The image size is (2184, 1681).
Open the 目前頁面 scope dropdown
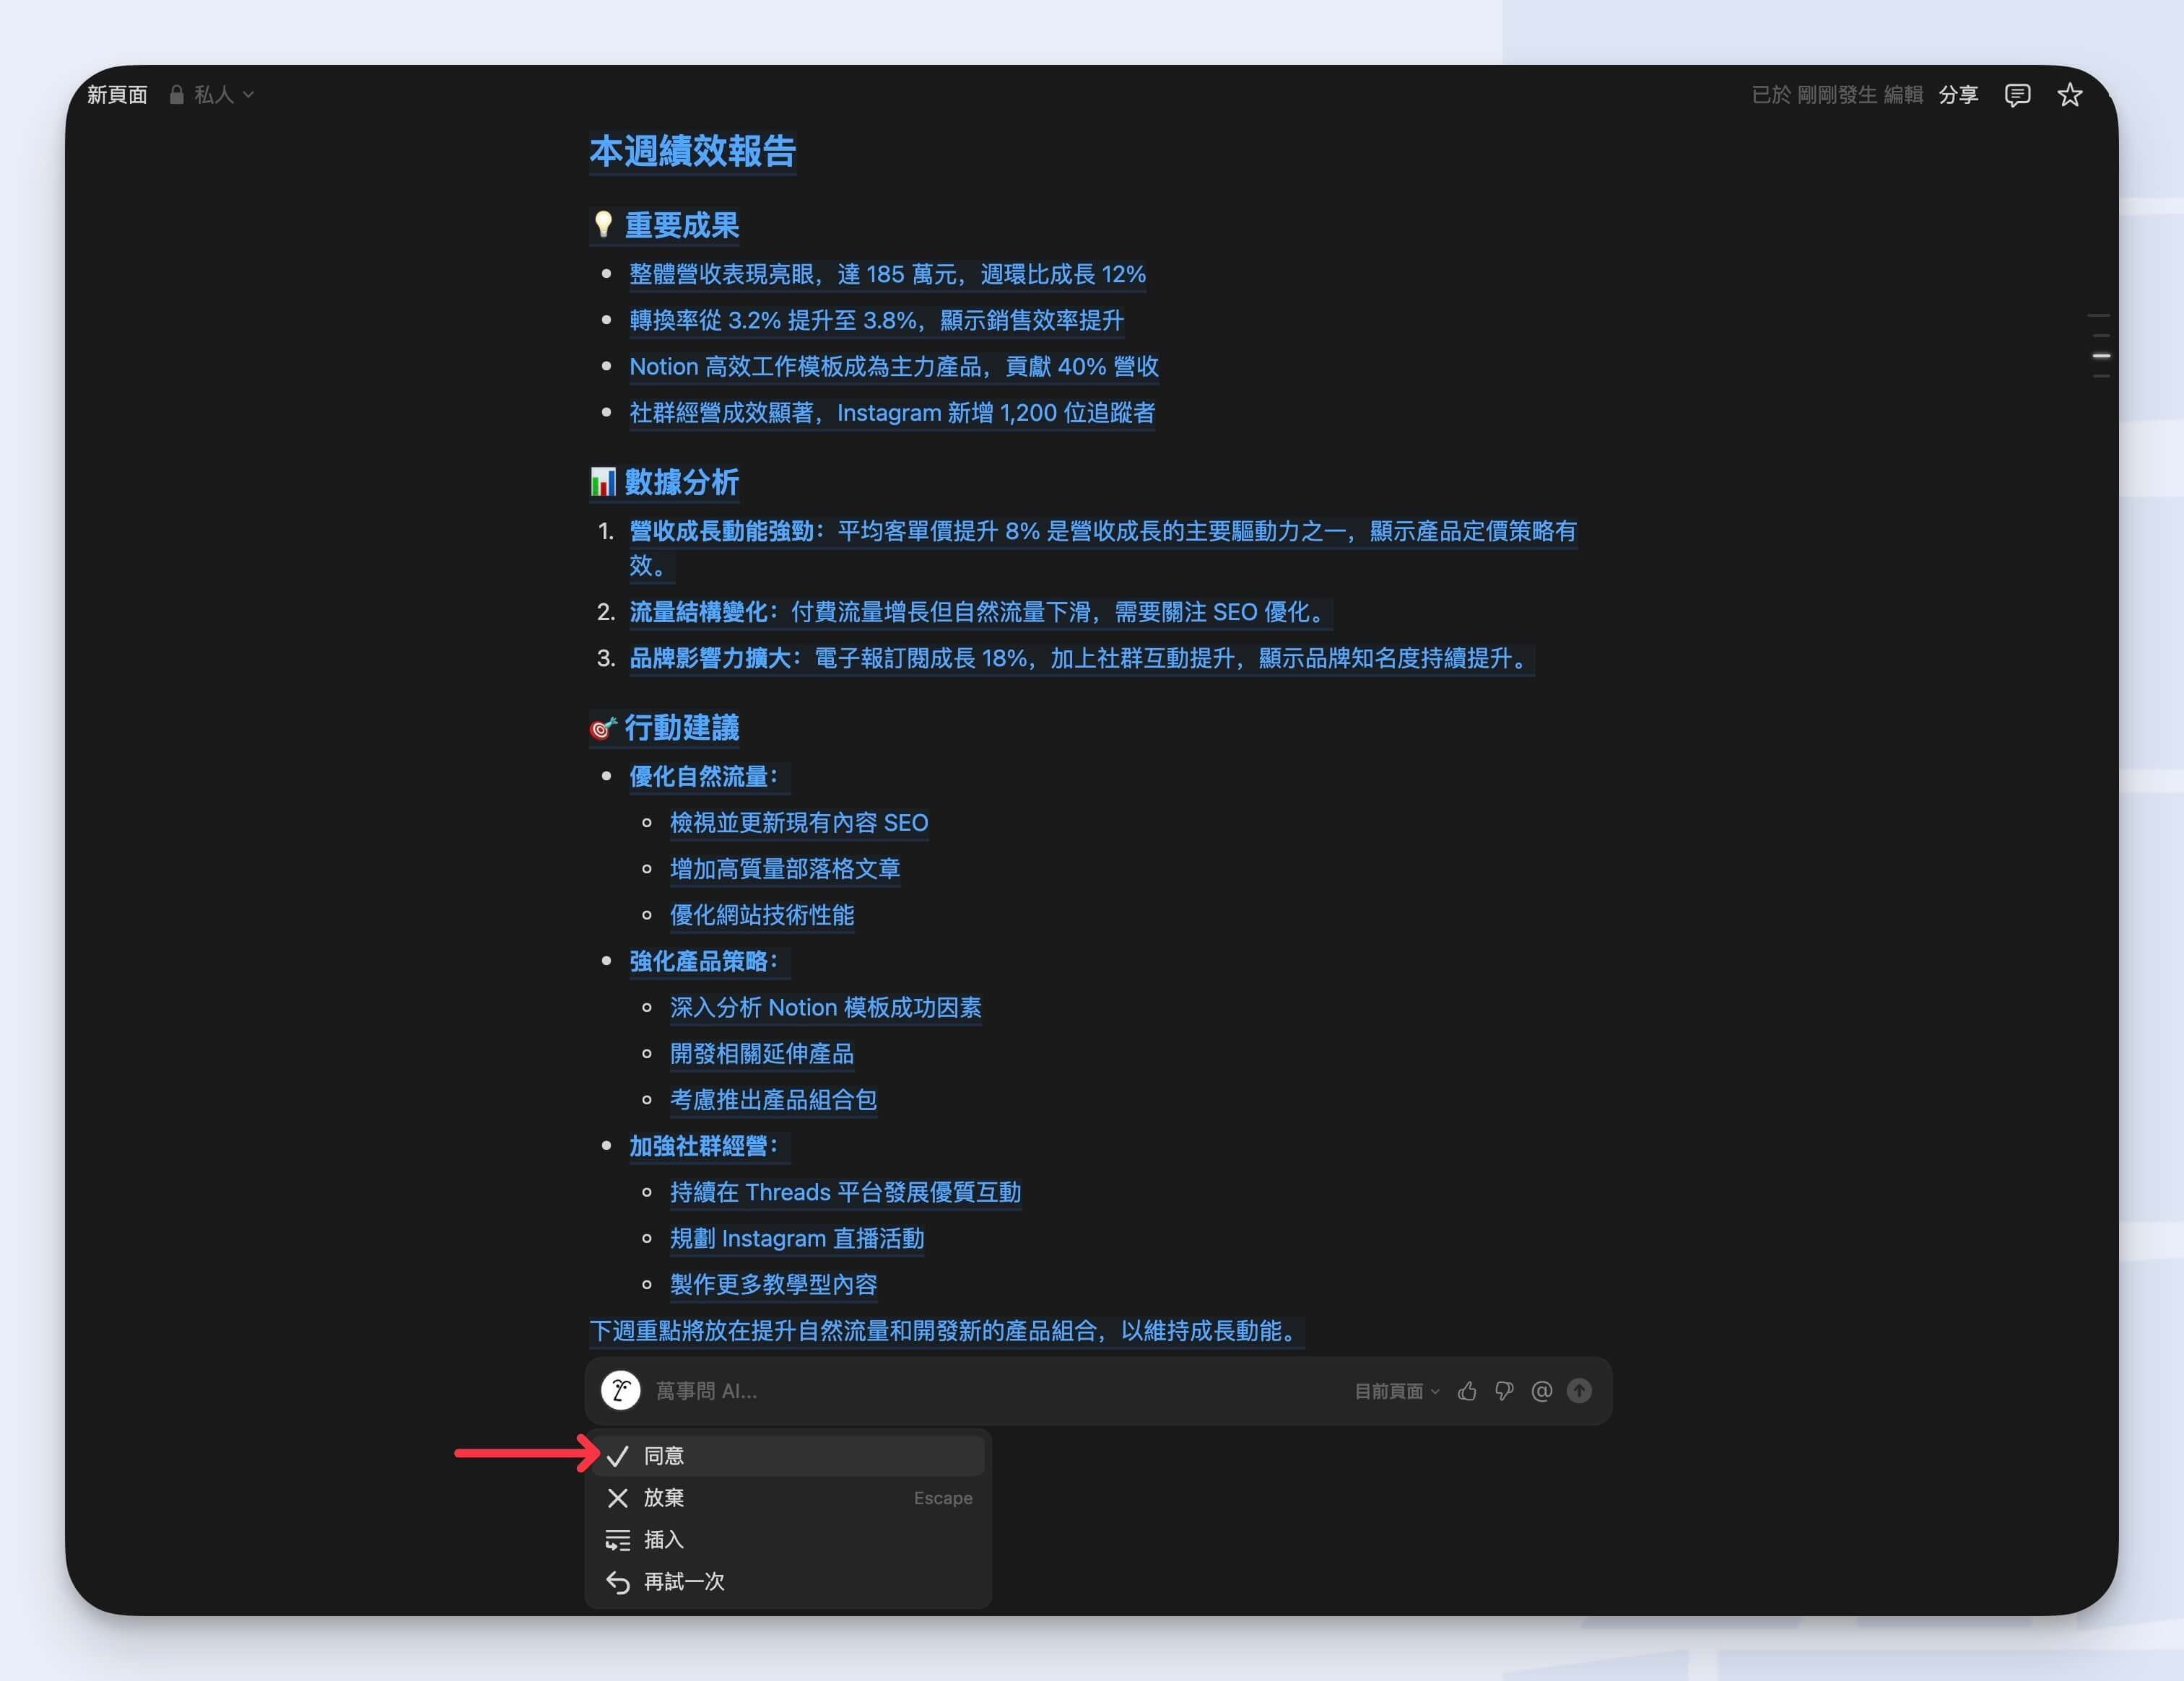[1396, 1391]
